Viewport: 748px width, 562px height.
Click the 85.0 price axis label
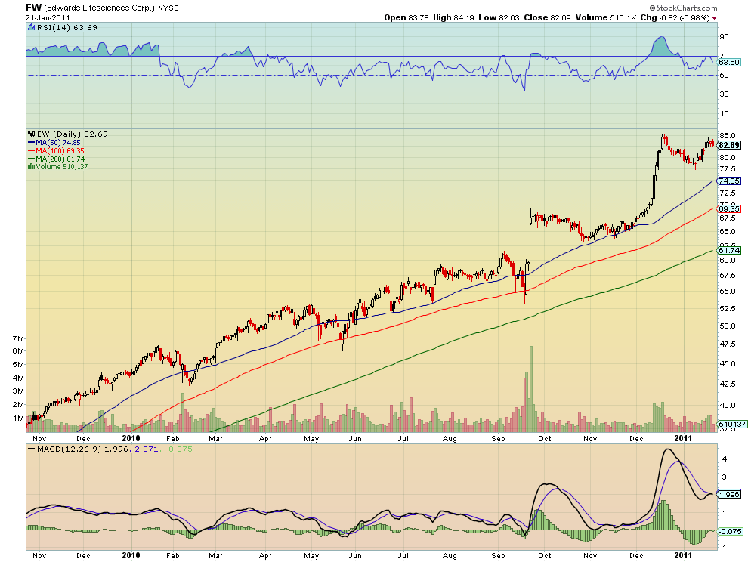(x=728, y=135)
